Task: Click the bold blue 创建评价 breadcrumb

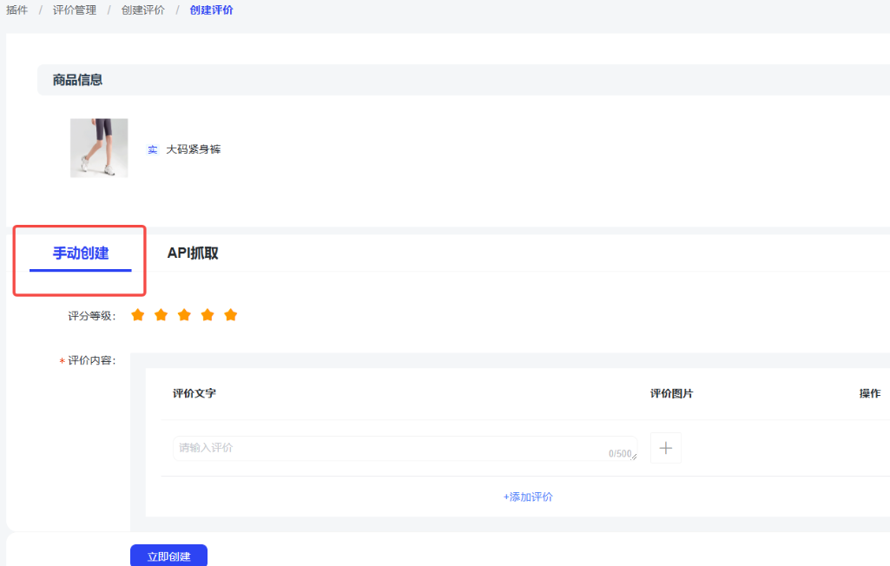Action: coord(211,10)
